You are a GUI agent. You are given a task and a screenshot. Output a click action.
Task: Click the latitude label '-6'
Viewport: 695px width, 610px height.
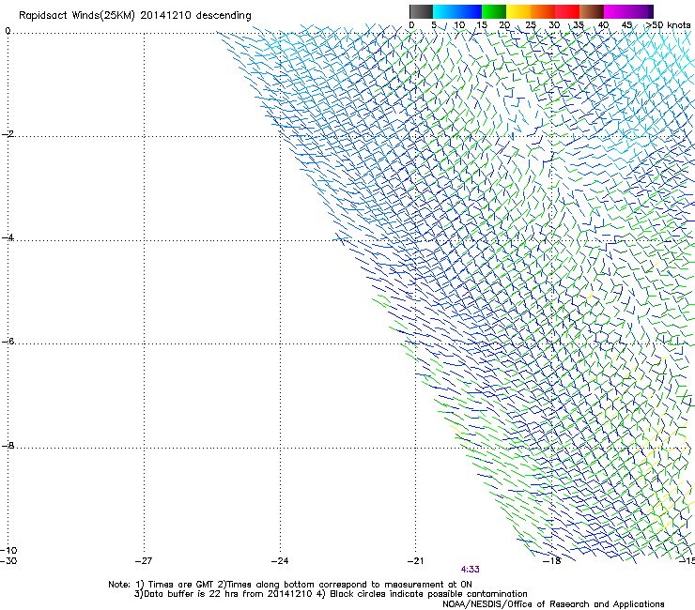tap(8, 342)
